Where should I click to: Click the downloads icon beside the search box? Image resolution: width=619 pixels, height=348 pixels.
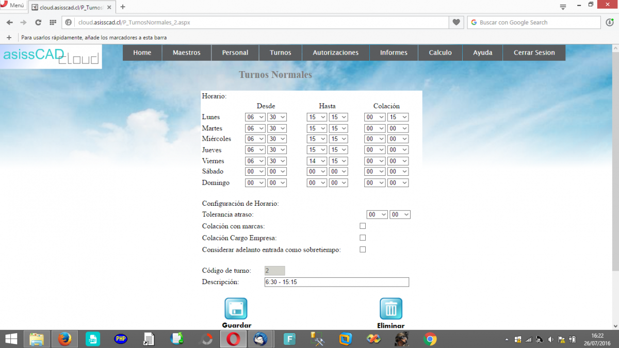coord(610,23)
